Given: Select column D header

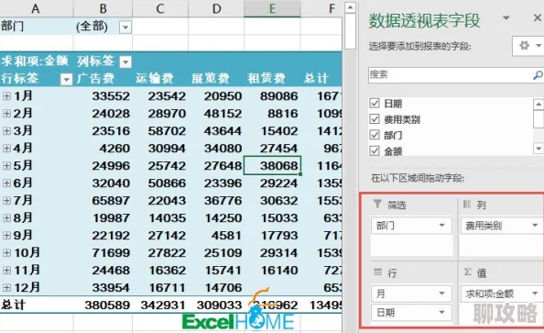Looking at the screenshot, I should pos(216,8).
